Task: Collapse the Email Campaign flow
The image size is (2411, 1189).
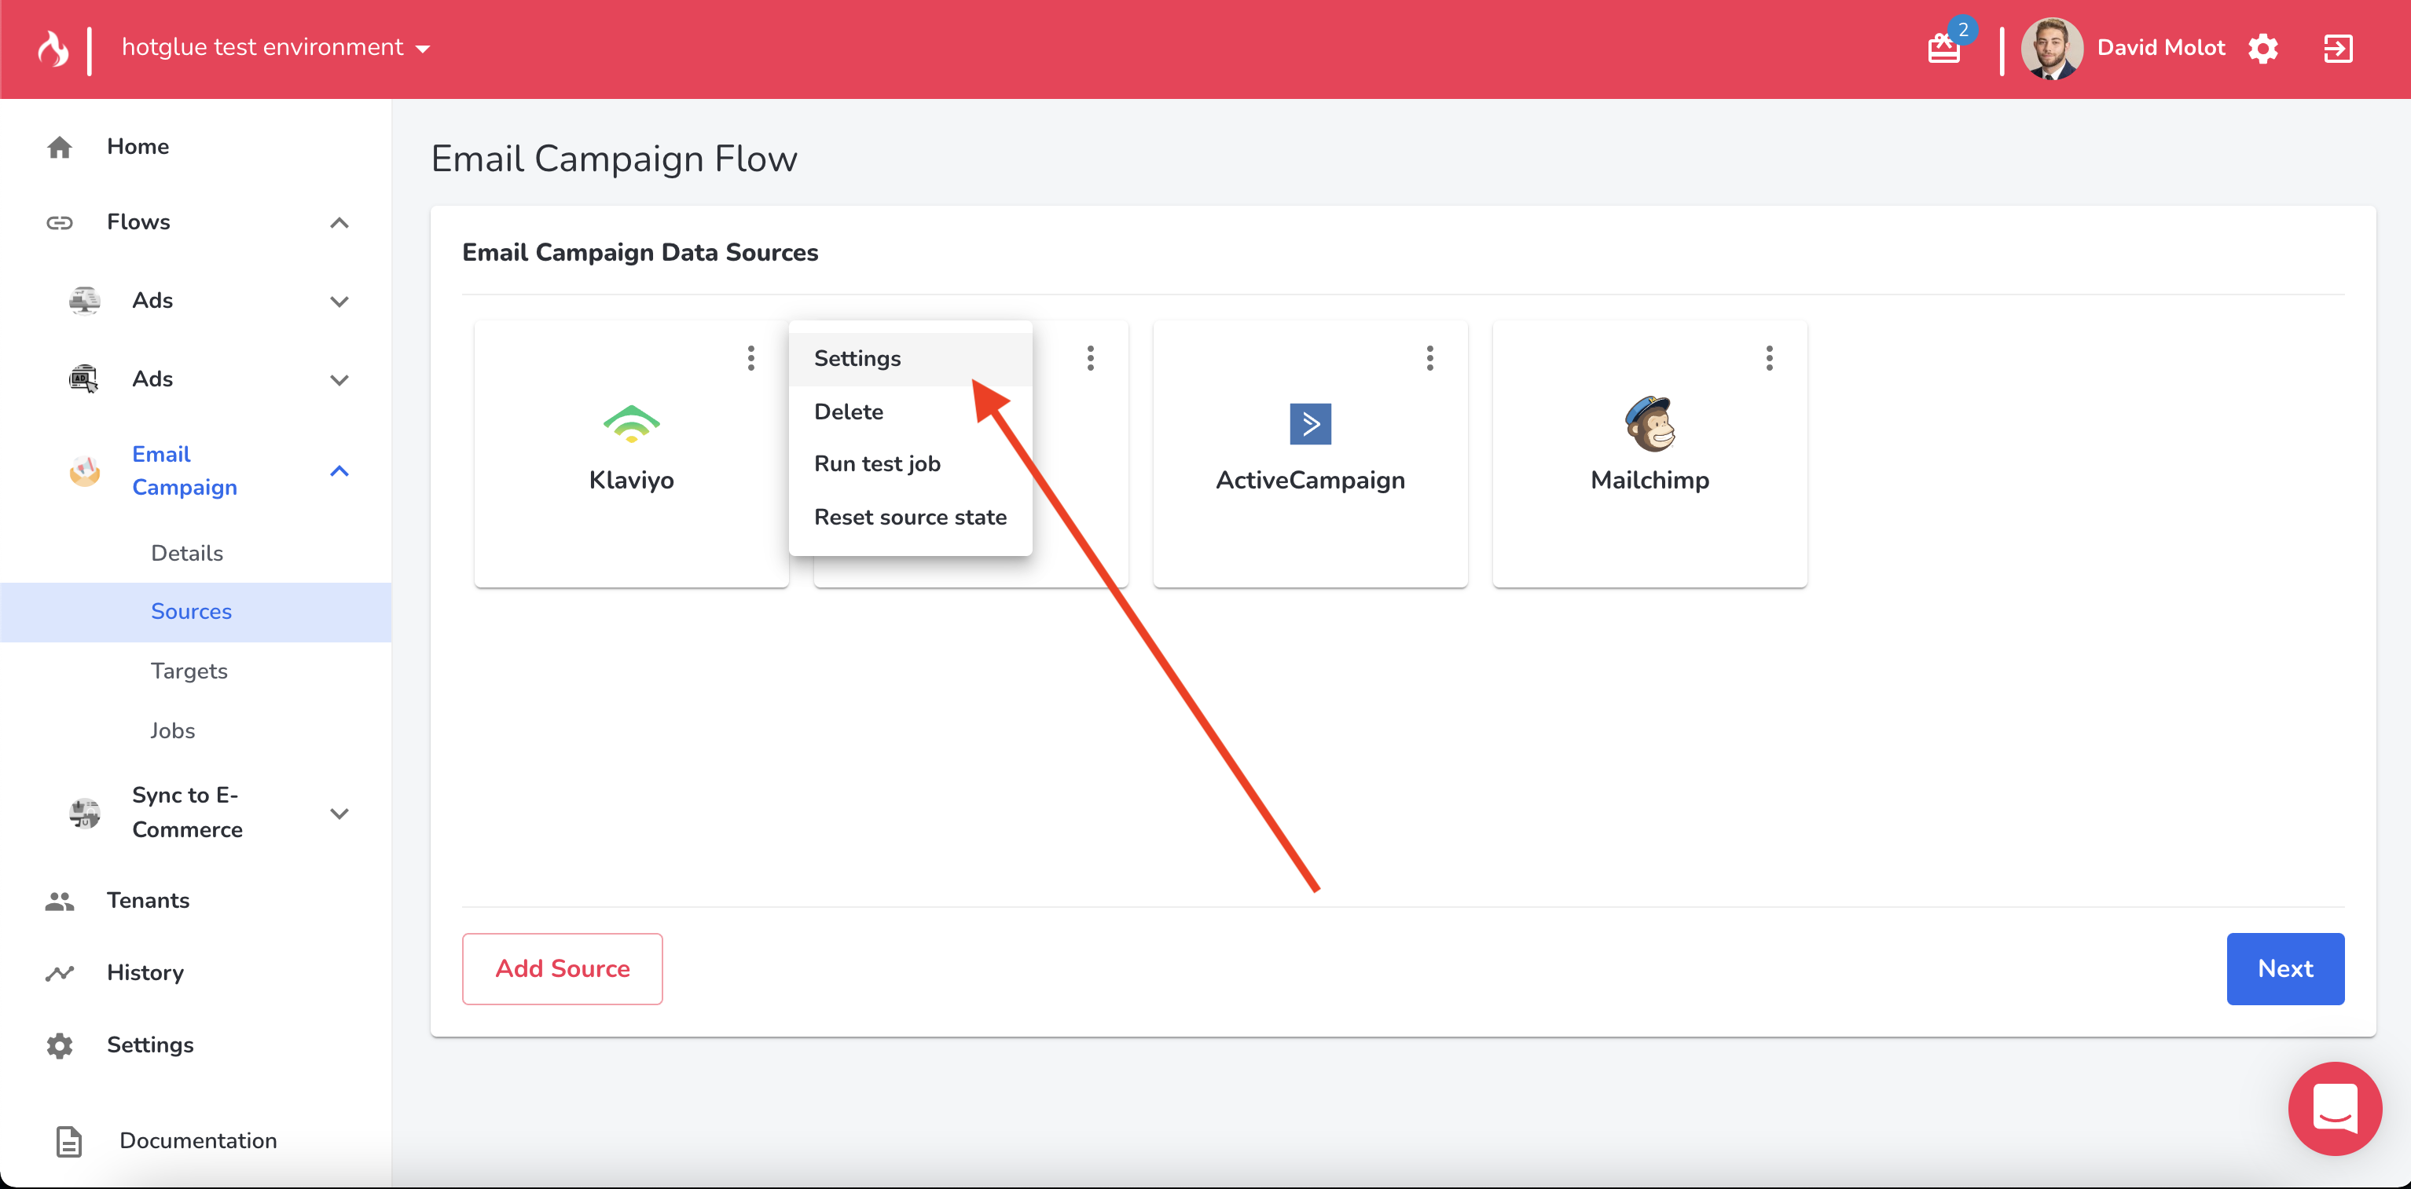Action: click(x=339, y=470)
